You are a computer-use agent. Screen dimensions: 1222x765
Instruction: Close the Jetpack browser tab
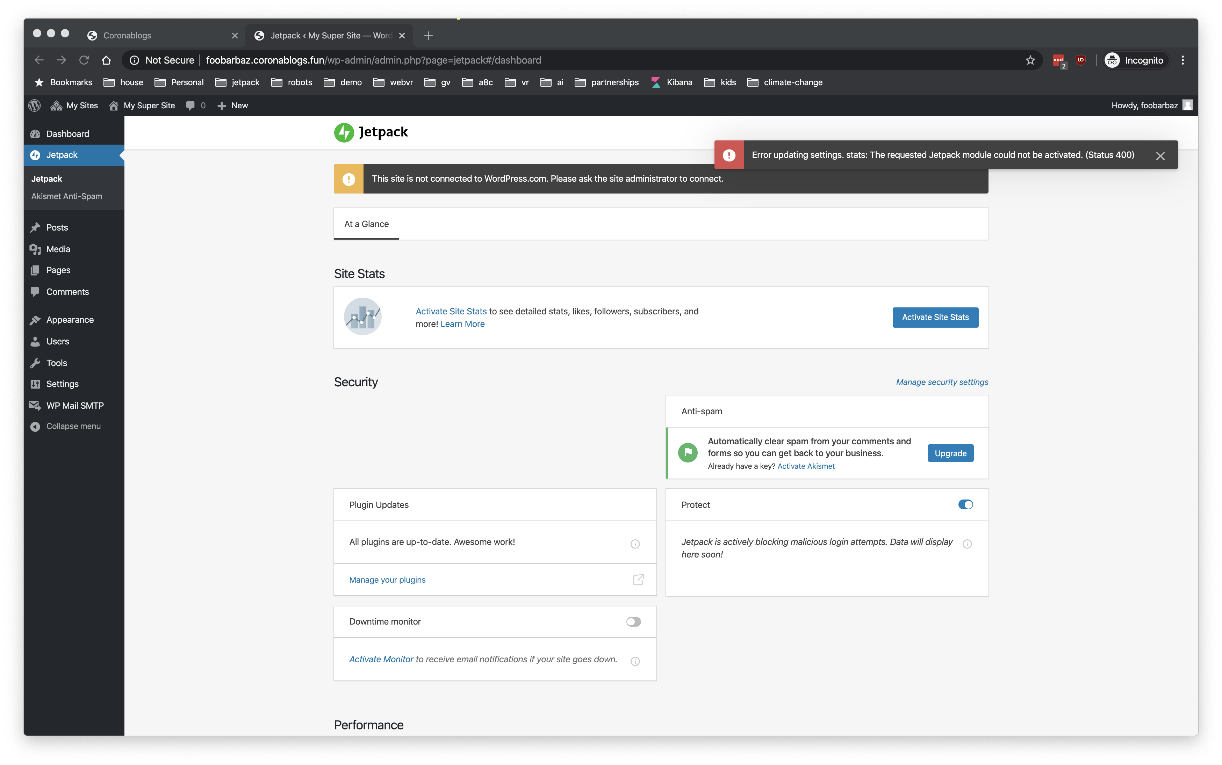click(x=402, y=35)
